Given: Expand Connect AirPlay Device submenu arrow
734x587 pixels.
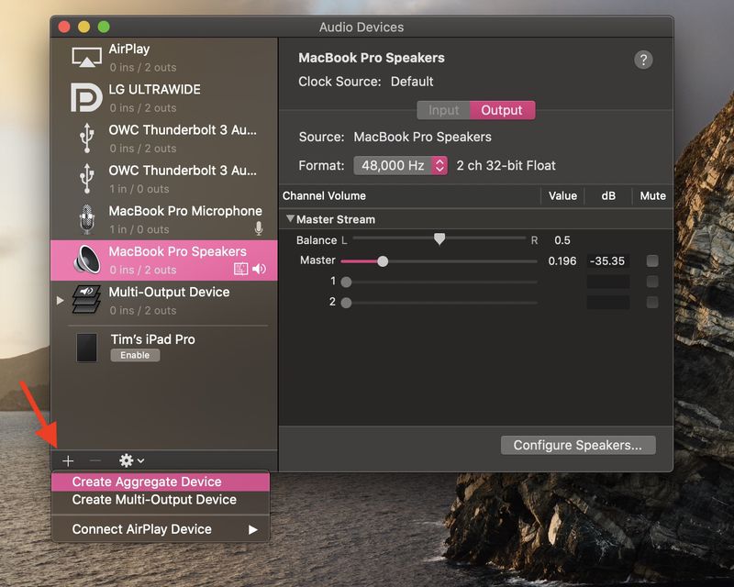Looking at the screenshot, I should coord(253,529).
